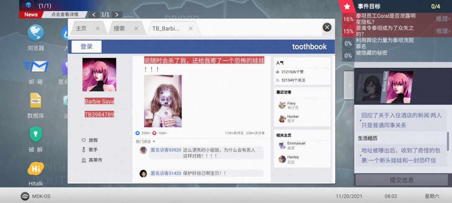Viewport: 452px width, 203px height.
Task: Click Barbie Saya profile picture
Action: point(99,75)
